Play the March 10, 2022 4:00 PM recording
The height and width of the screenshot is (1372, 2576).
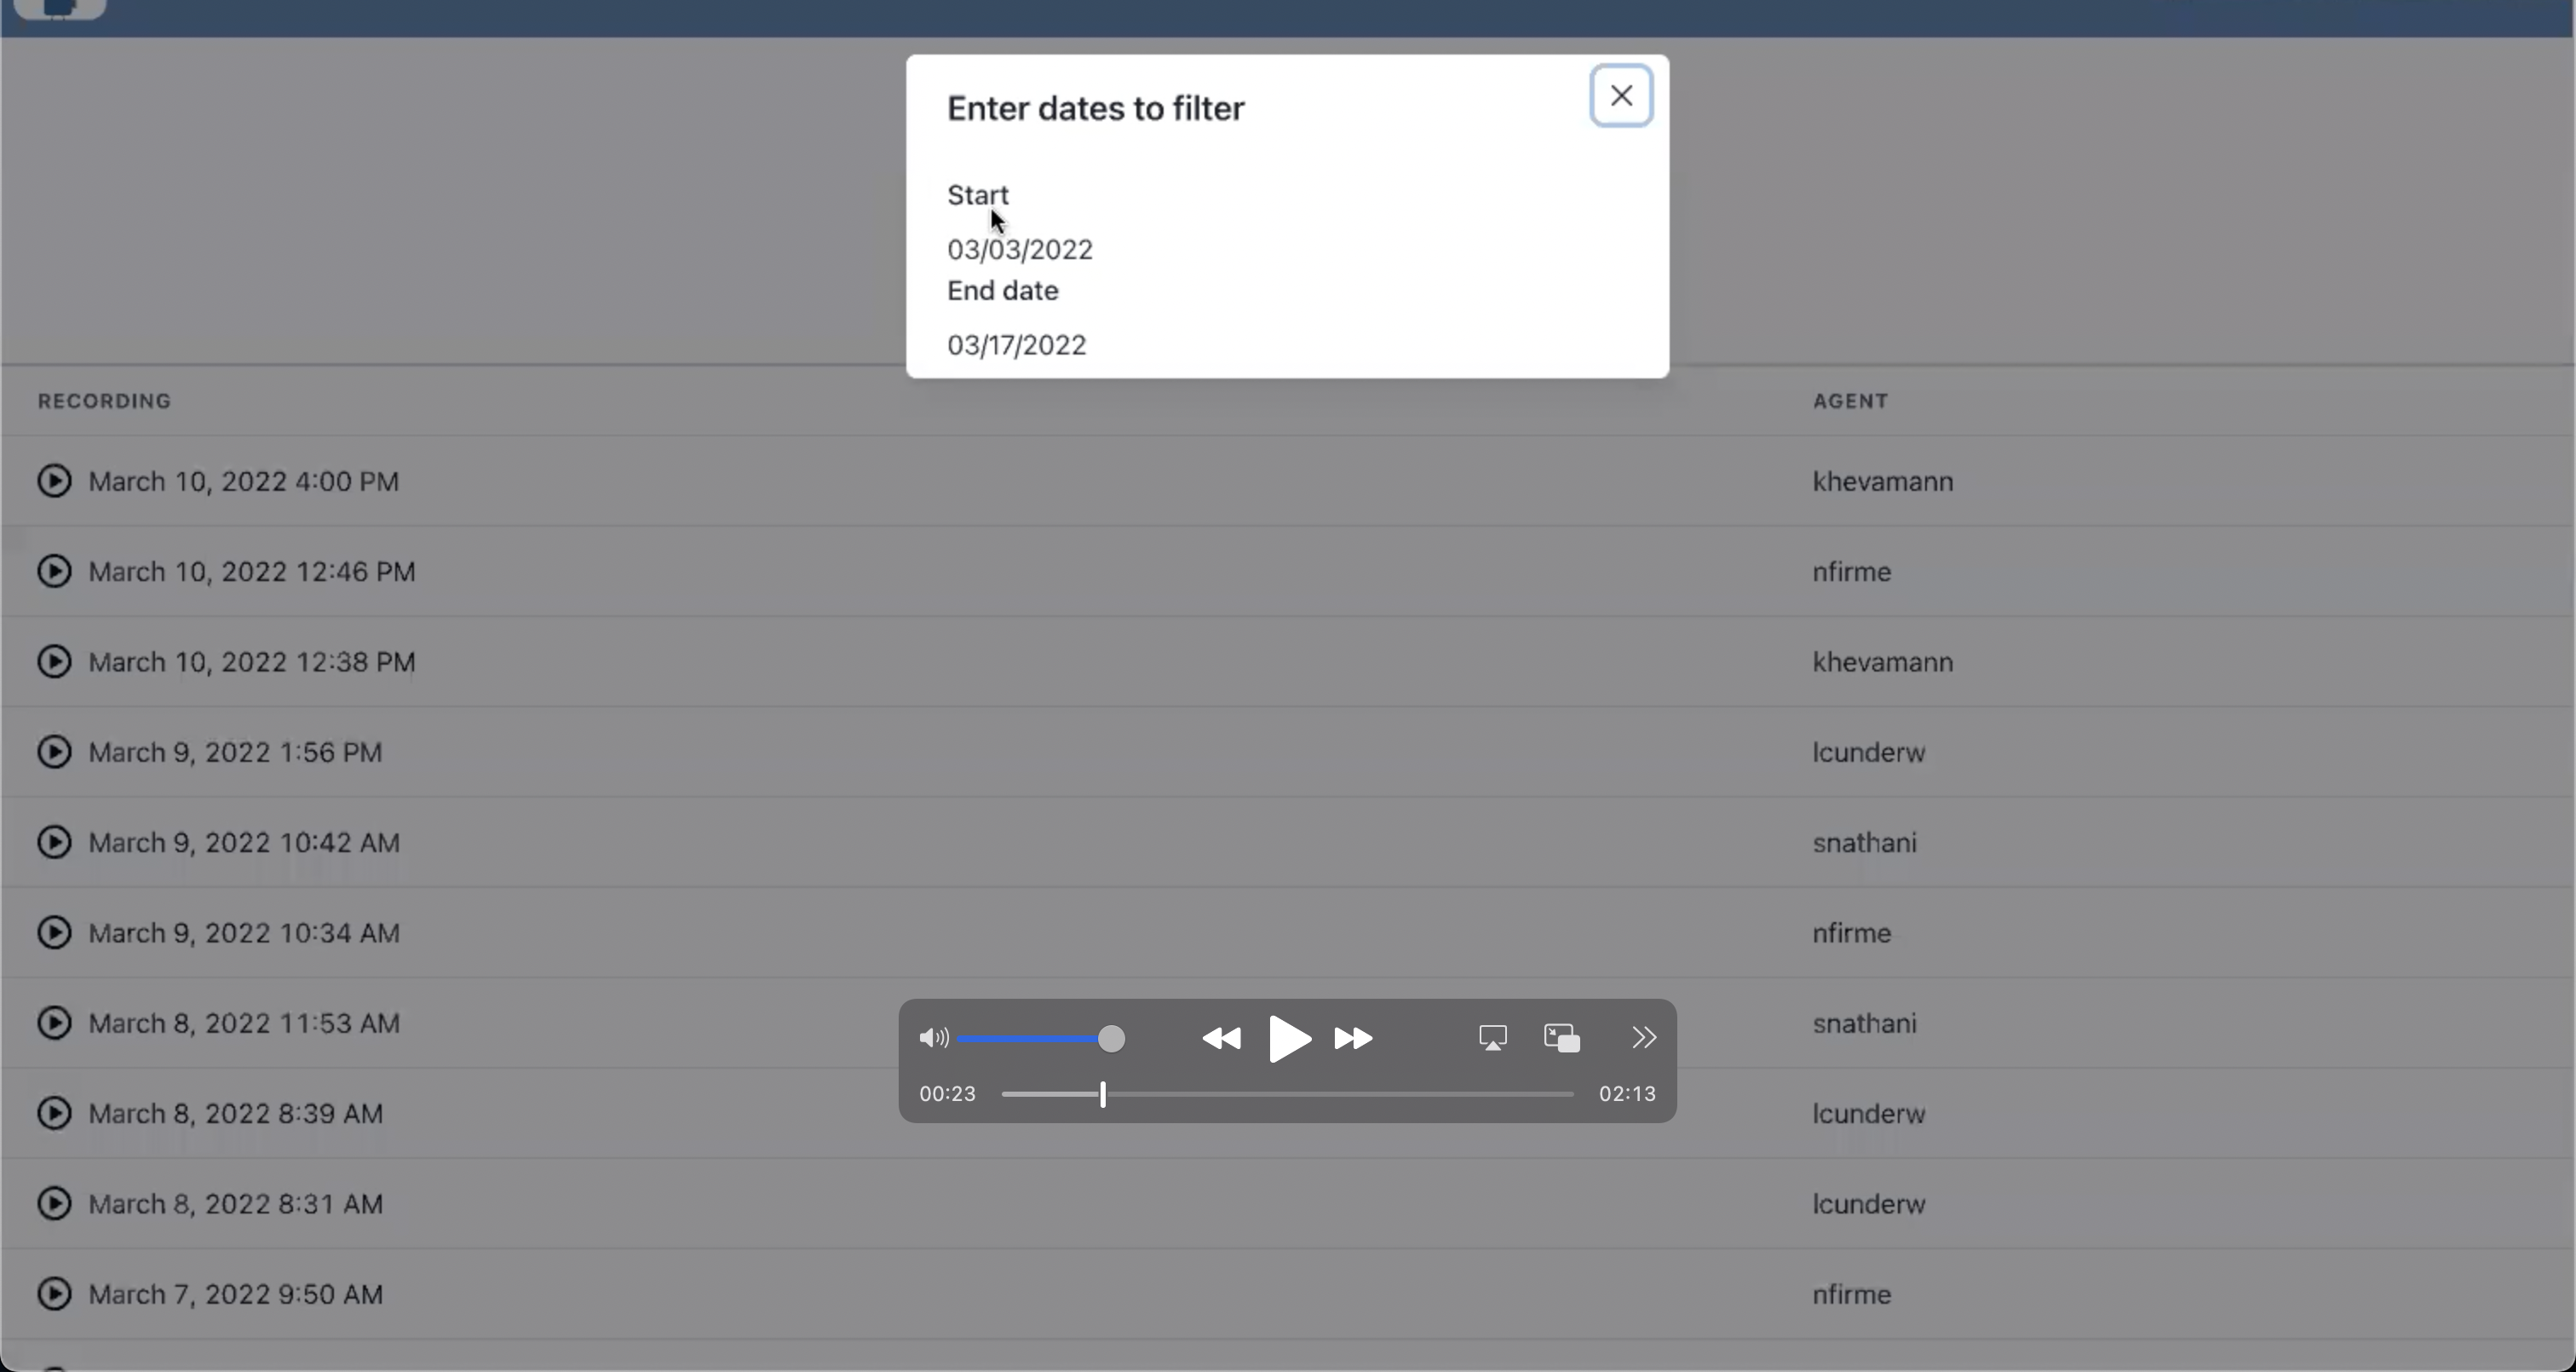(x=54, y=481)
